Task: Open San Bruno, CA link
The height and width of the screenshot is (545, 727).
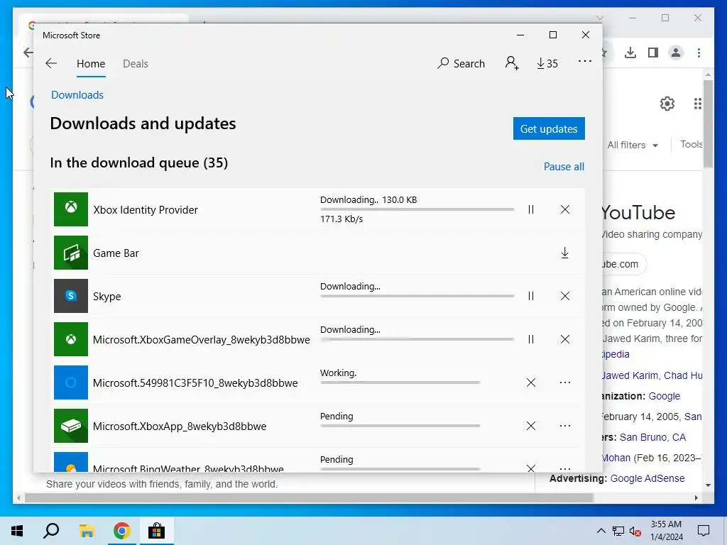Action: [652, 437]
